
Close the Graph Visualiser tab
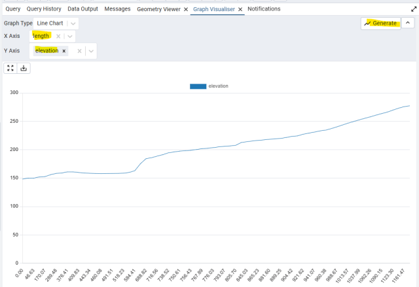pos(240,10)
